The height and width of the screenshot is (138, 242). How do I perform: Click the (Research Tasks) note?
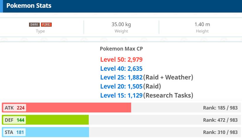[x=168, y=95]
